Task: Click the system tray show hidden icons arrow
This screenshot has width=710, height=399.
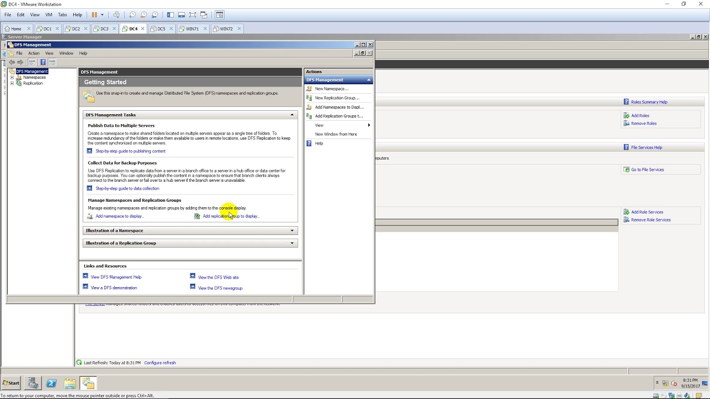Action: click(657, 382)
